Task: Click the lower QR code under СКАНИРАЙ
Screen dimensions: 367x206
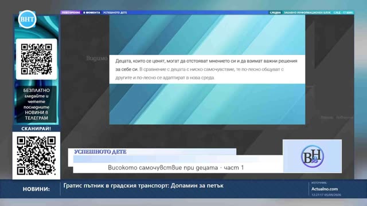Action: (36, 156)
